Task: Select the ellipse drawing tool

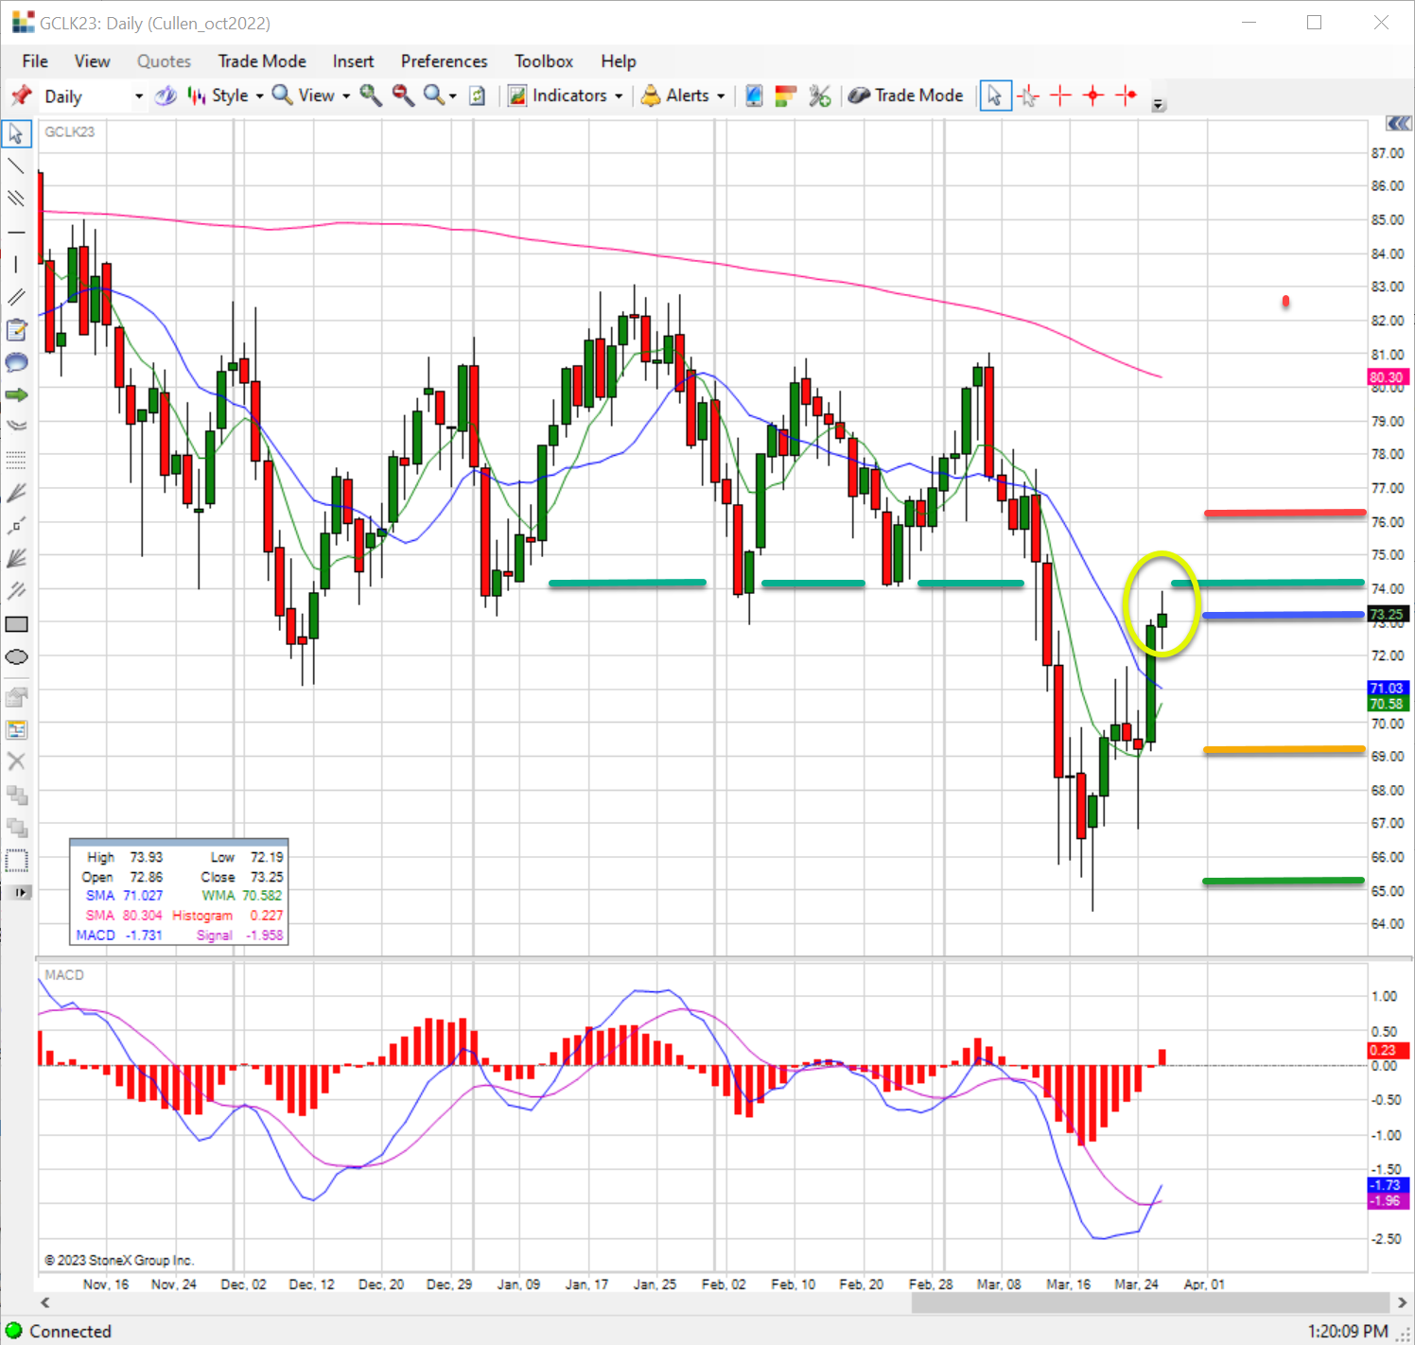Action: [x=16, y=657]
